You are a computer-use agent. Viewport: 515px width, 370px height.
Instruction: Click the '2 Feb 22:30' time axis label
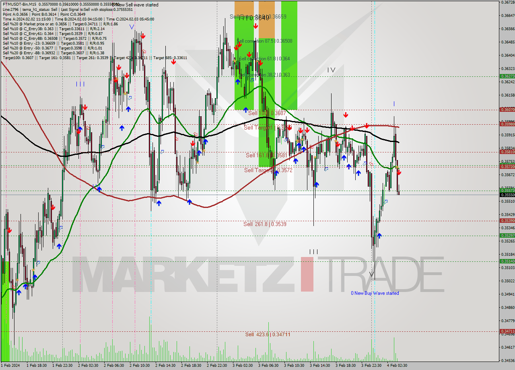point(216,366)
